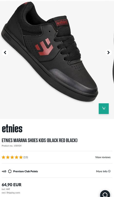
Task: Click the +65 points value
Action: [x=4, y=171]
